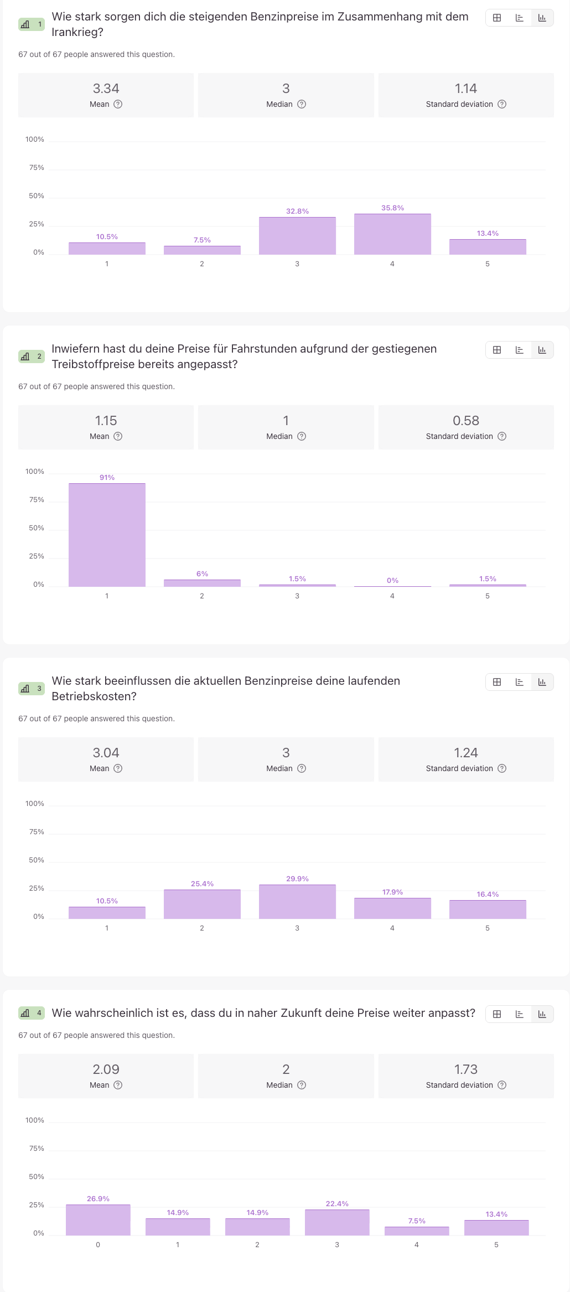Click the question 1 rating badge icon
Screen dimensions: 570x1292
(x=32, y=24)
